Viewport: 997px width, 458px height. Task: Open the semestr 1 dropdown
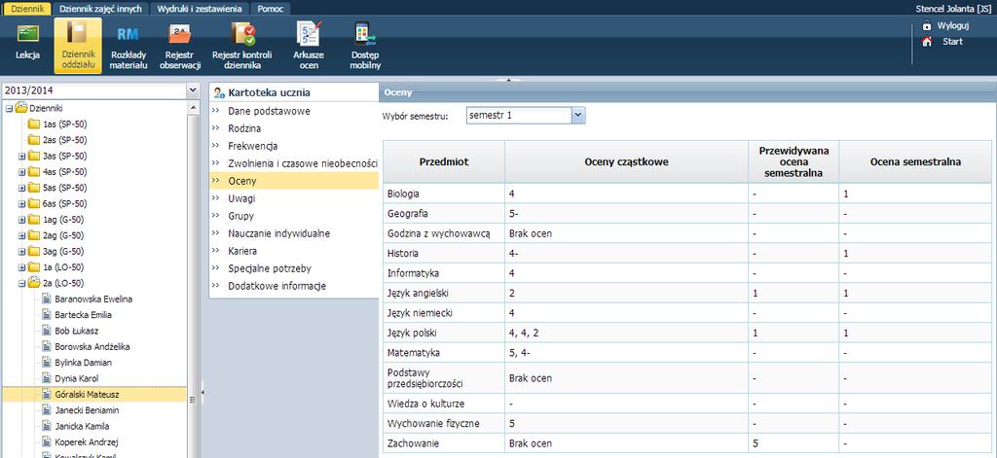pos(577,116)
